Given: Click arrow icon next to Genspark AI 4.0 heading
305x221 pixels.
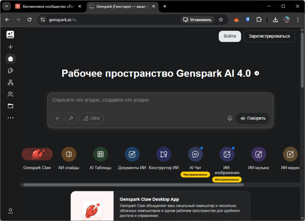Looking at the screenshot, I should pyautogui.click(x=257, y=73).
